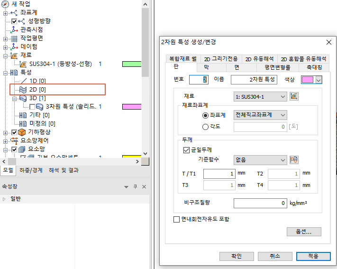
Task: Switch to the 축대칭 tab
Action: (x=314, y=67)
